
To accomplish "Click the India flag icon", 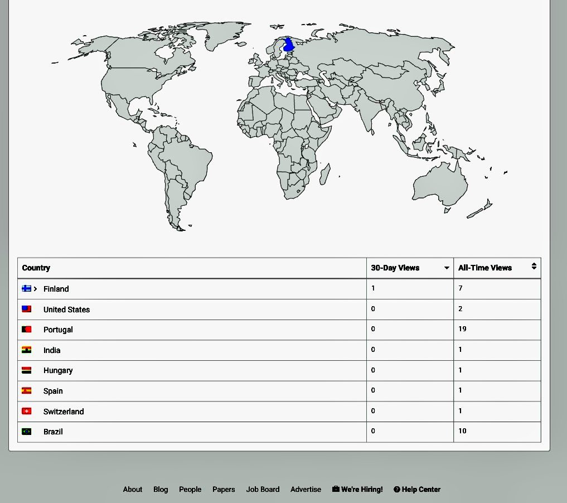I will (x=26, y=350).
